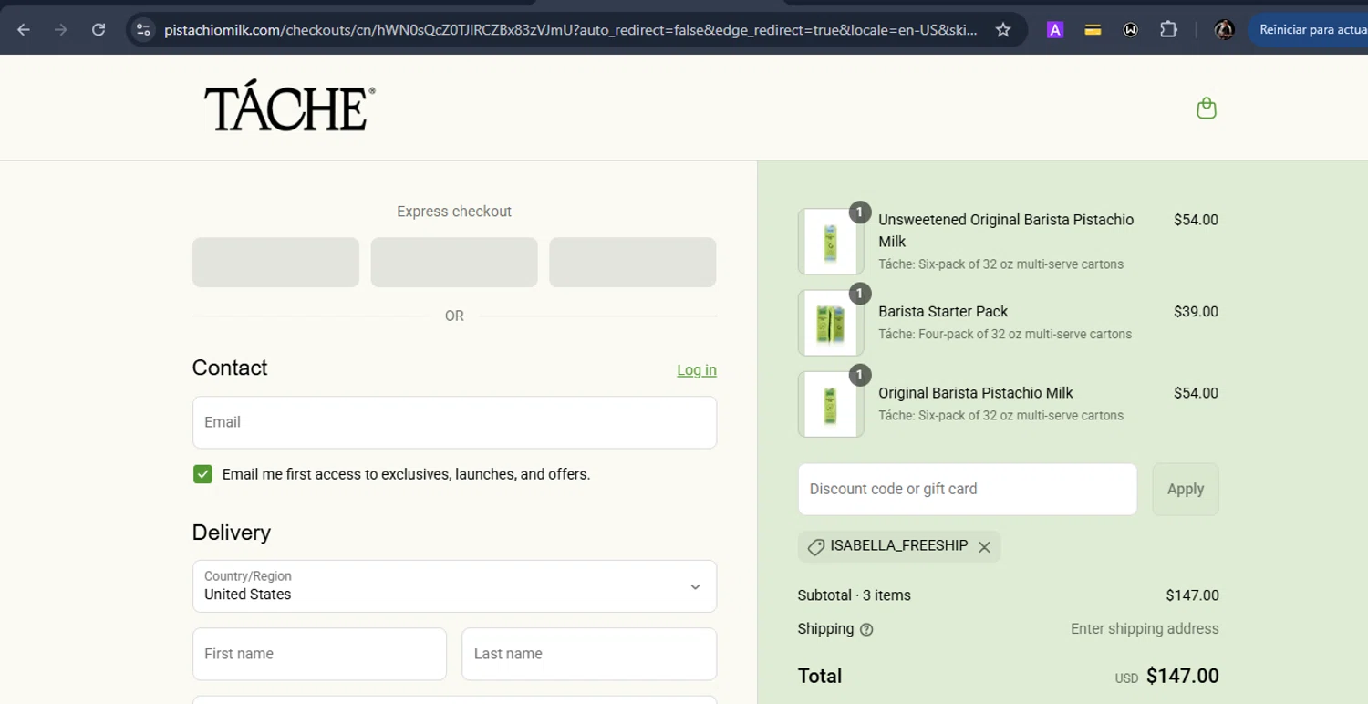This screenshot has height=704, width=1368.
Task: Open the yellow card extension icon
Action: click(1093, 30)
